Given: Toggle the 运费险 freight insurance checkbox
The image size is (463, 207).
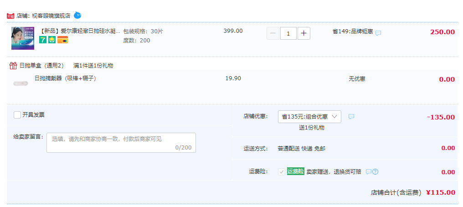Looking at the screenshot, I should (x=282, y=172).
